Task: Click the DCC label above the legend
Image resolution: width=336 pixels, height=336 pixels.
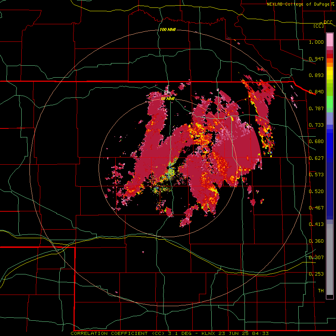Action: (328, 22)
